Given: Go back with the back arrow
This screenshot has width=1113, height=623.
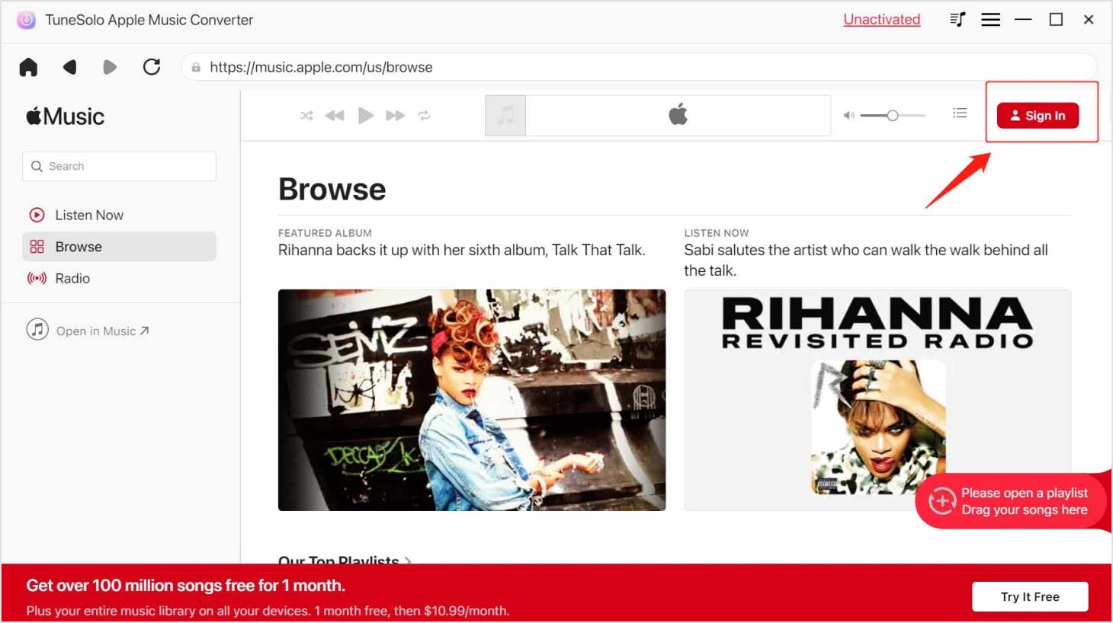Looking at the screenshot, I should pos(69,67).
